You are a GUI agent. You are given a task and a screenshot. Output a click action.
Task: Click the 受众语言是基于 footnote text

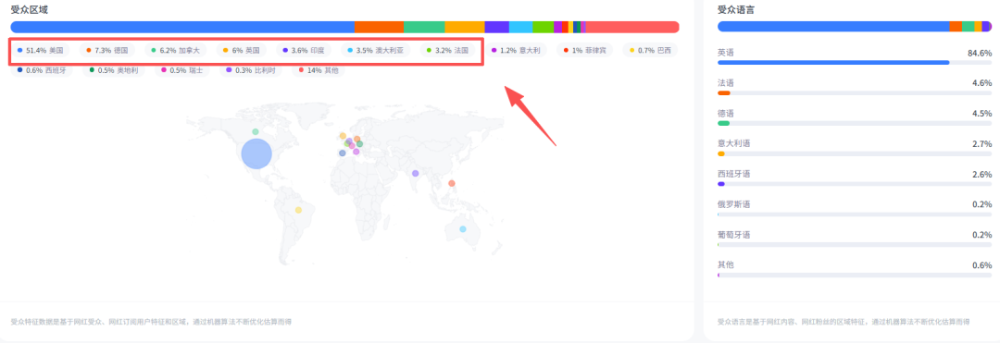844,322
